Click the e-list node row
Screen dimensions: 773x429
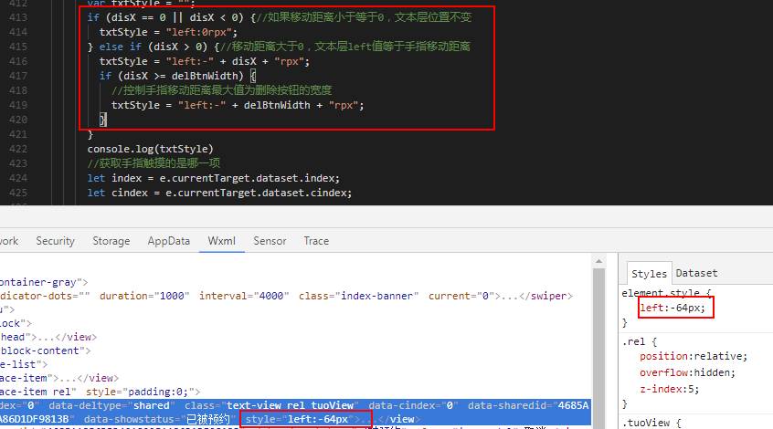pos(24,364)
